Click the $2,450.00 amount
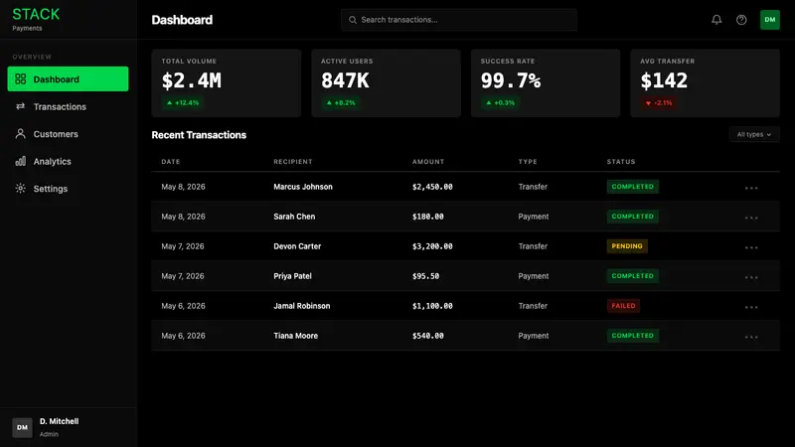This screenshot has width=795, height=447. (x=432, y=187)
